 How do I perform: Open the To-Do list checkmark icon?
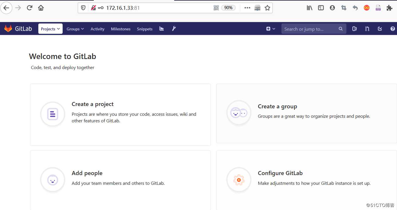[380, 29]
